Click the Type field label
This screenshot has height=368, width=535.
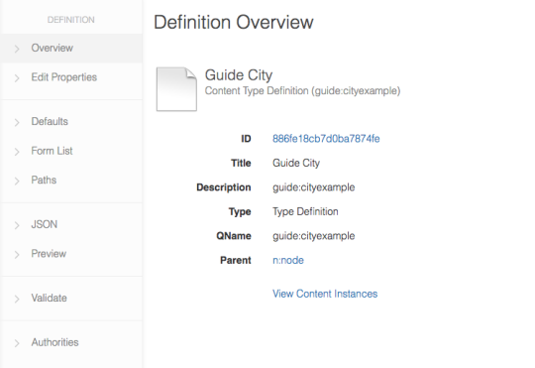(x=240, y=212)
